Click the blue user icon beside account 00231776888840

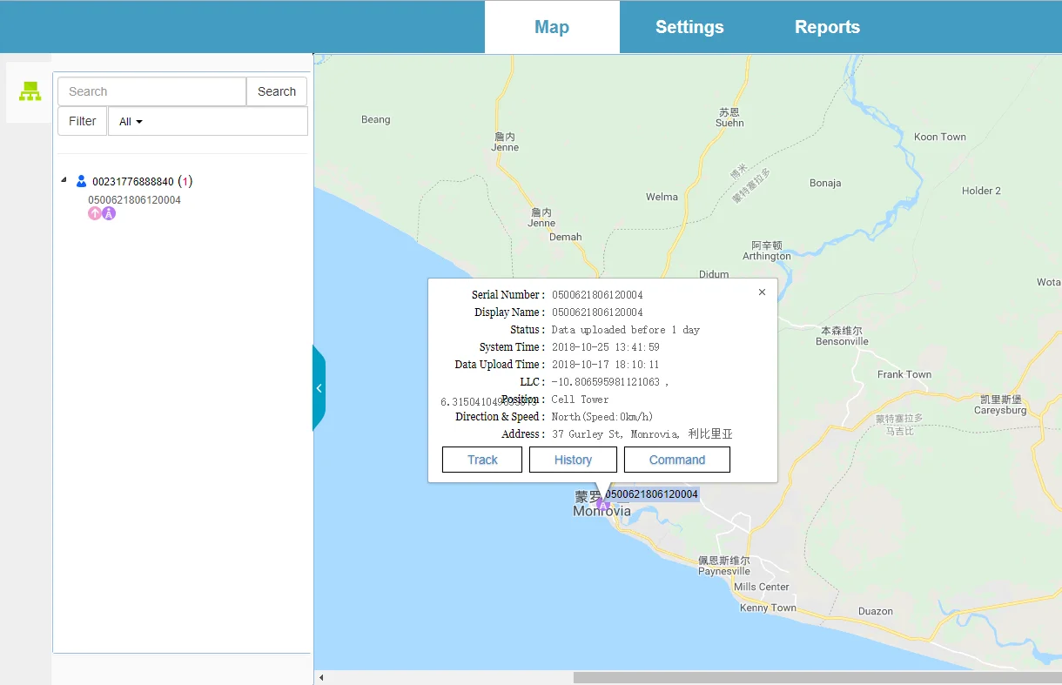[81, 181]
